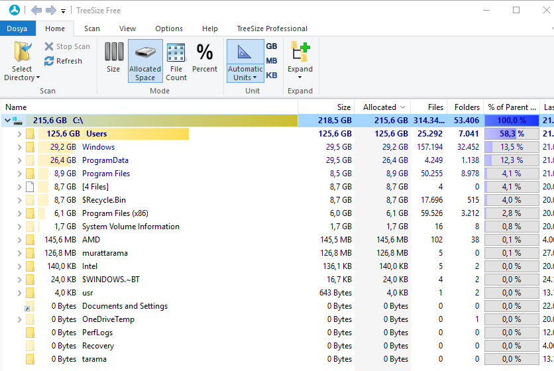Click the PerfLogs folder icon
This screenshot has height=371, width=554.
coord(30,333)
